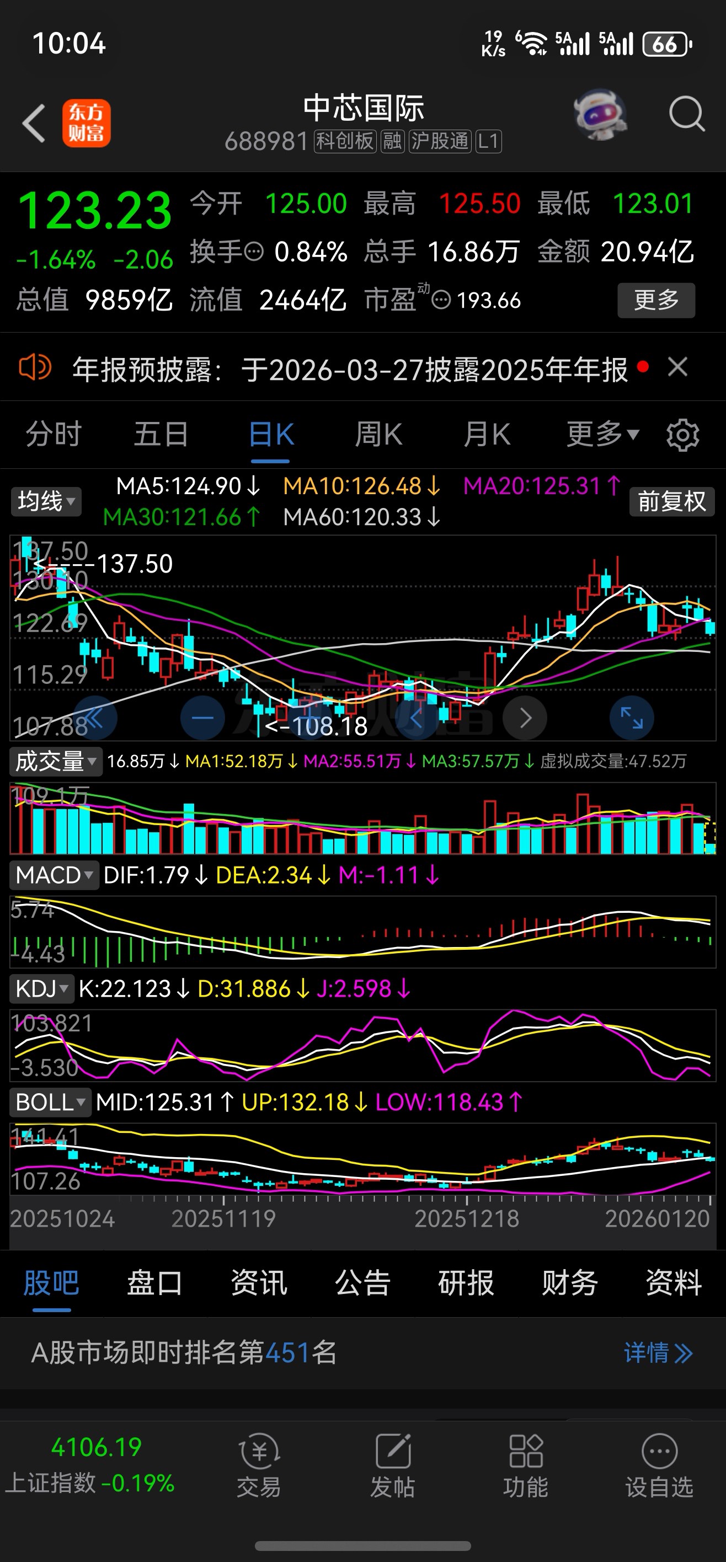Tap MA10:126.48 moving average label

click(x=362, y=486)
